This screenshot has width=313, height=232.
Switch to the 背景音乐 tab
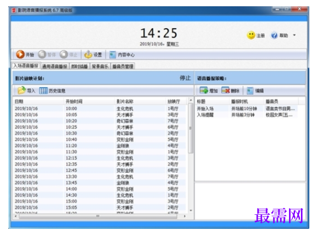tap(100, 66)
